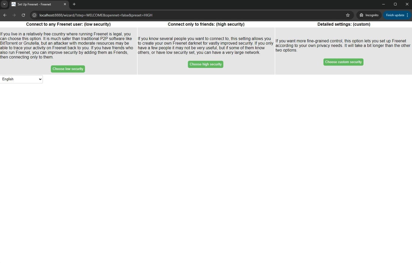The width and height of the screenshot is (412, 263).
Task: Open the Incognito indicator
Action: 369,15
